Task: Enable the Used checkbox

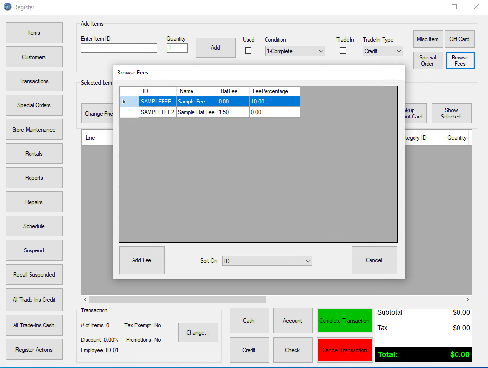Action: click(248, 50)
